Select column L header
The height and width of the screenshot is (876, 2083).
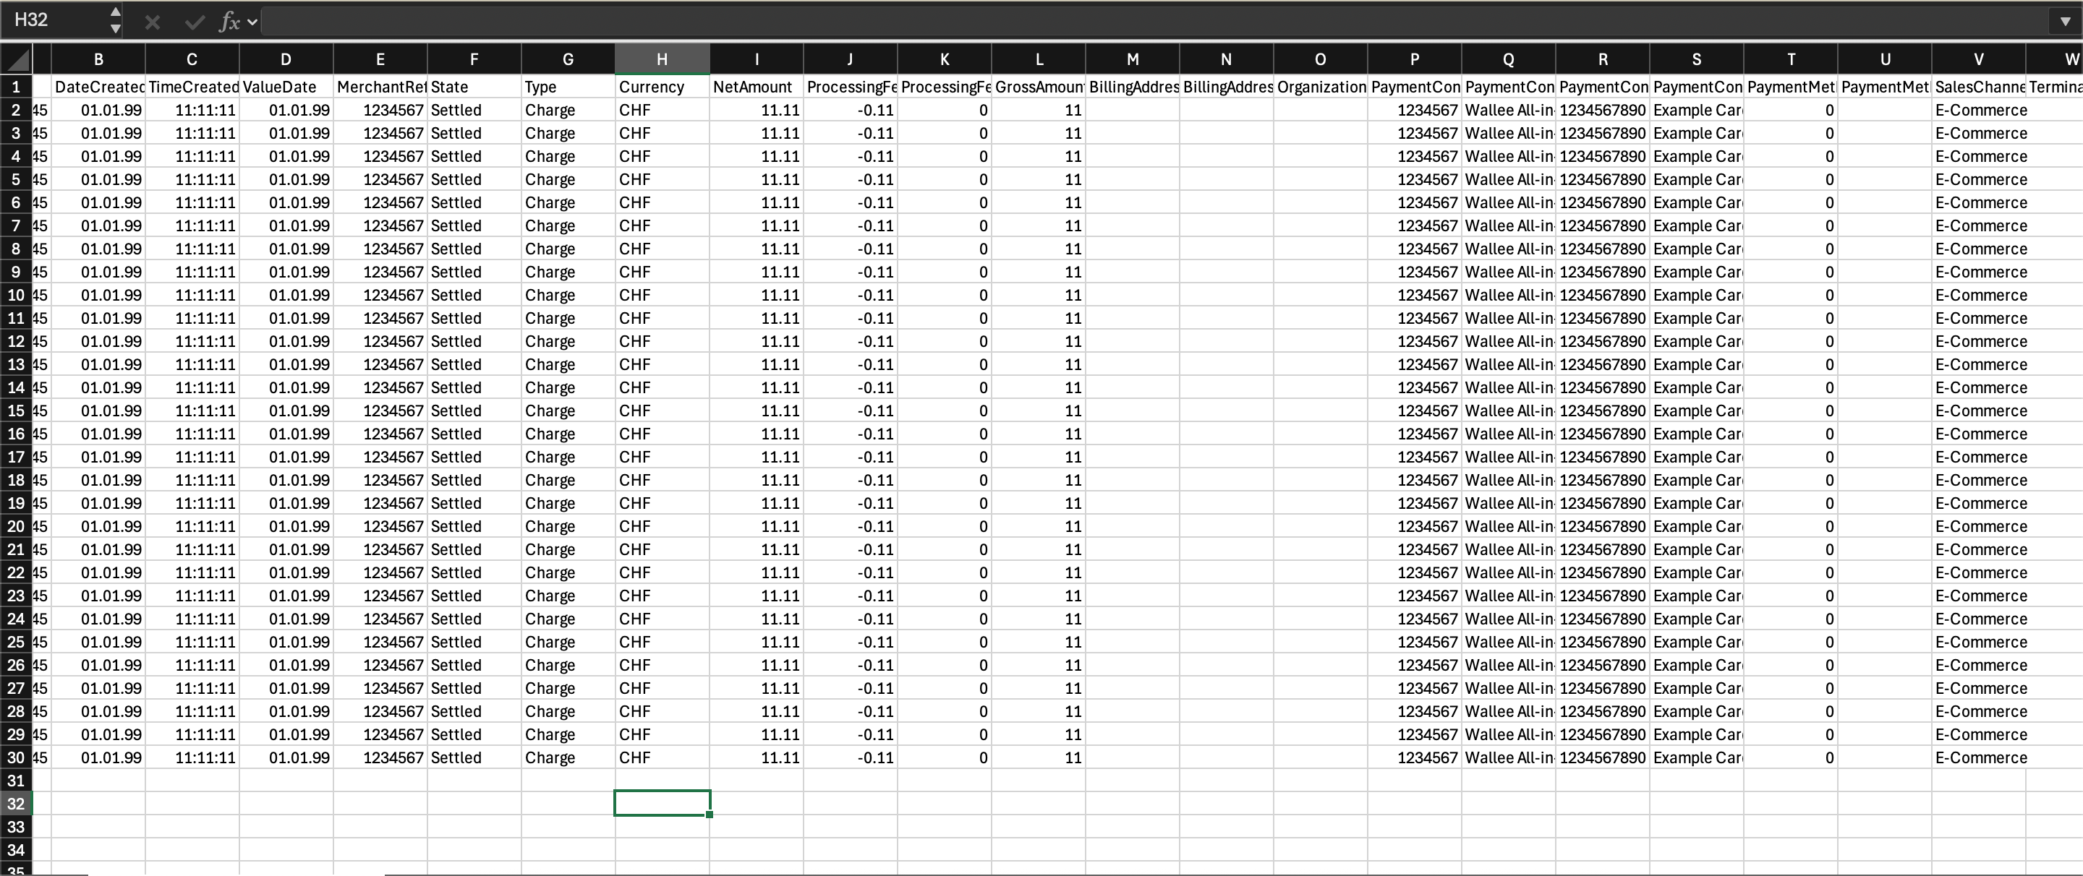1039,59
